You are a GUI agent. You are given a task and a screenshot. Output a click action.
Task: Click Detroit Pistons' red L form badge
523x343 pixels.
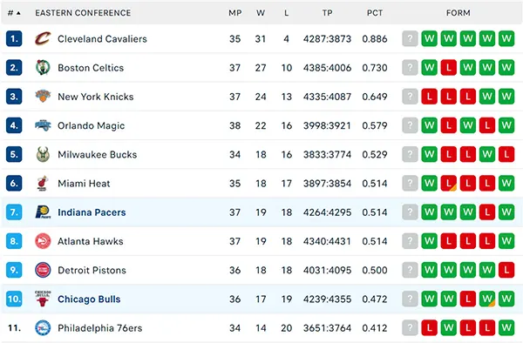click(506, 270)
